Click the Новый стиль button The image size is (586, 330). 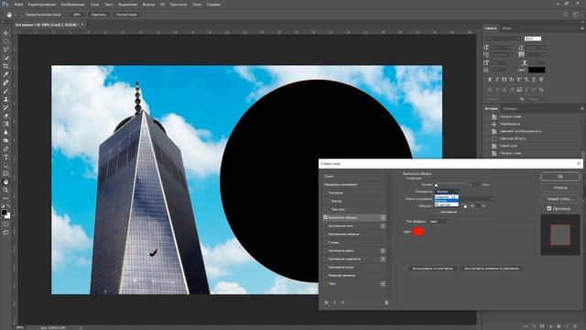(559, 199)
